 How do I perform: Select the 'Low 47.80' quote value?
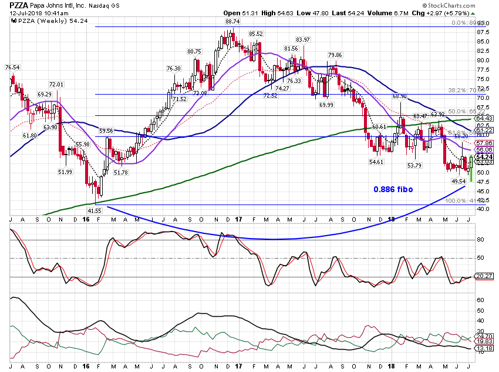click(x=312, y=13)
